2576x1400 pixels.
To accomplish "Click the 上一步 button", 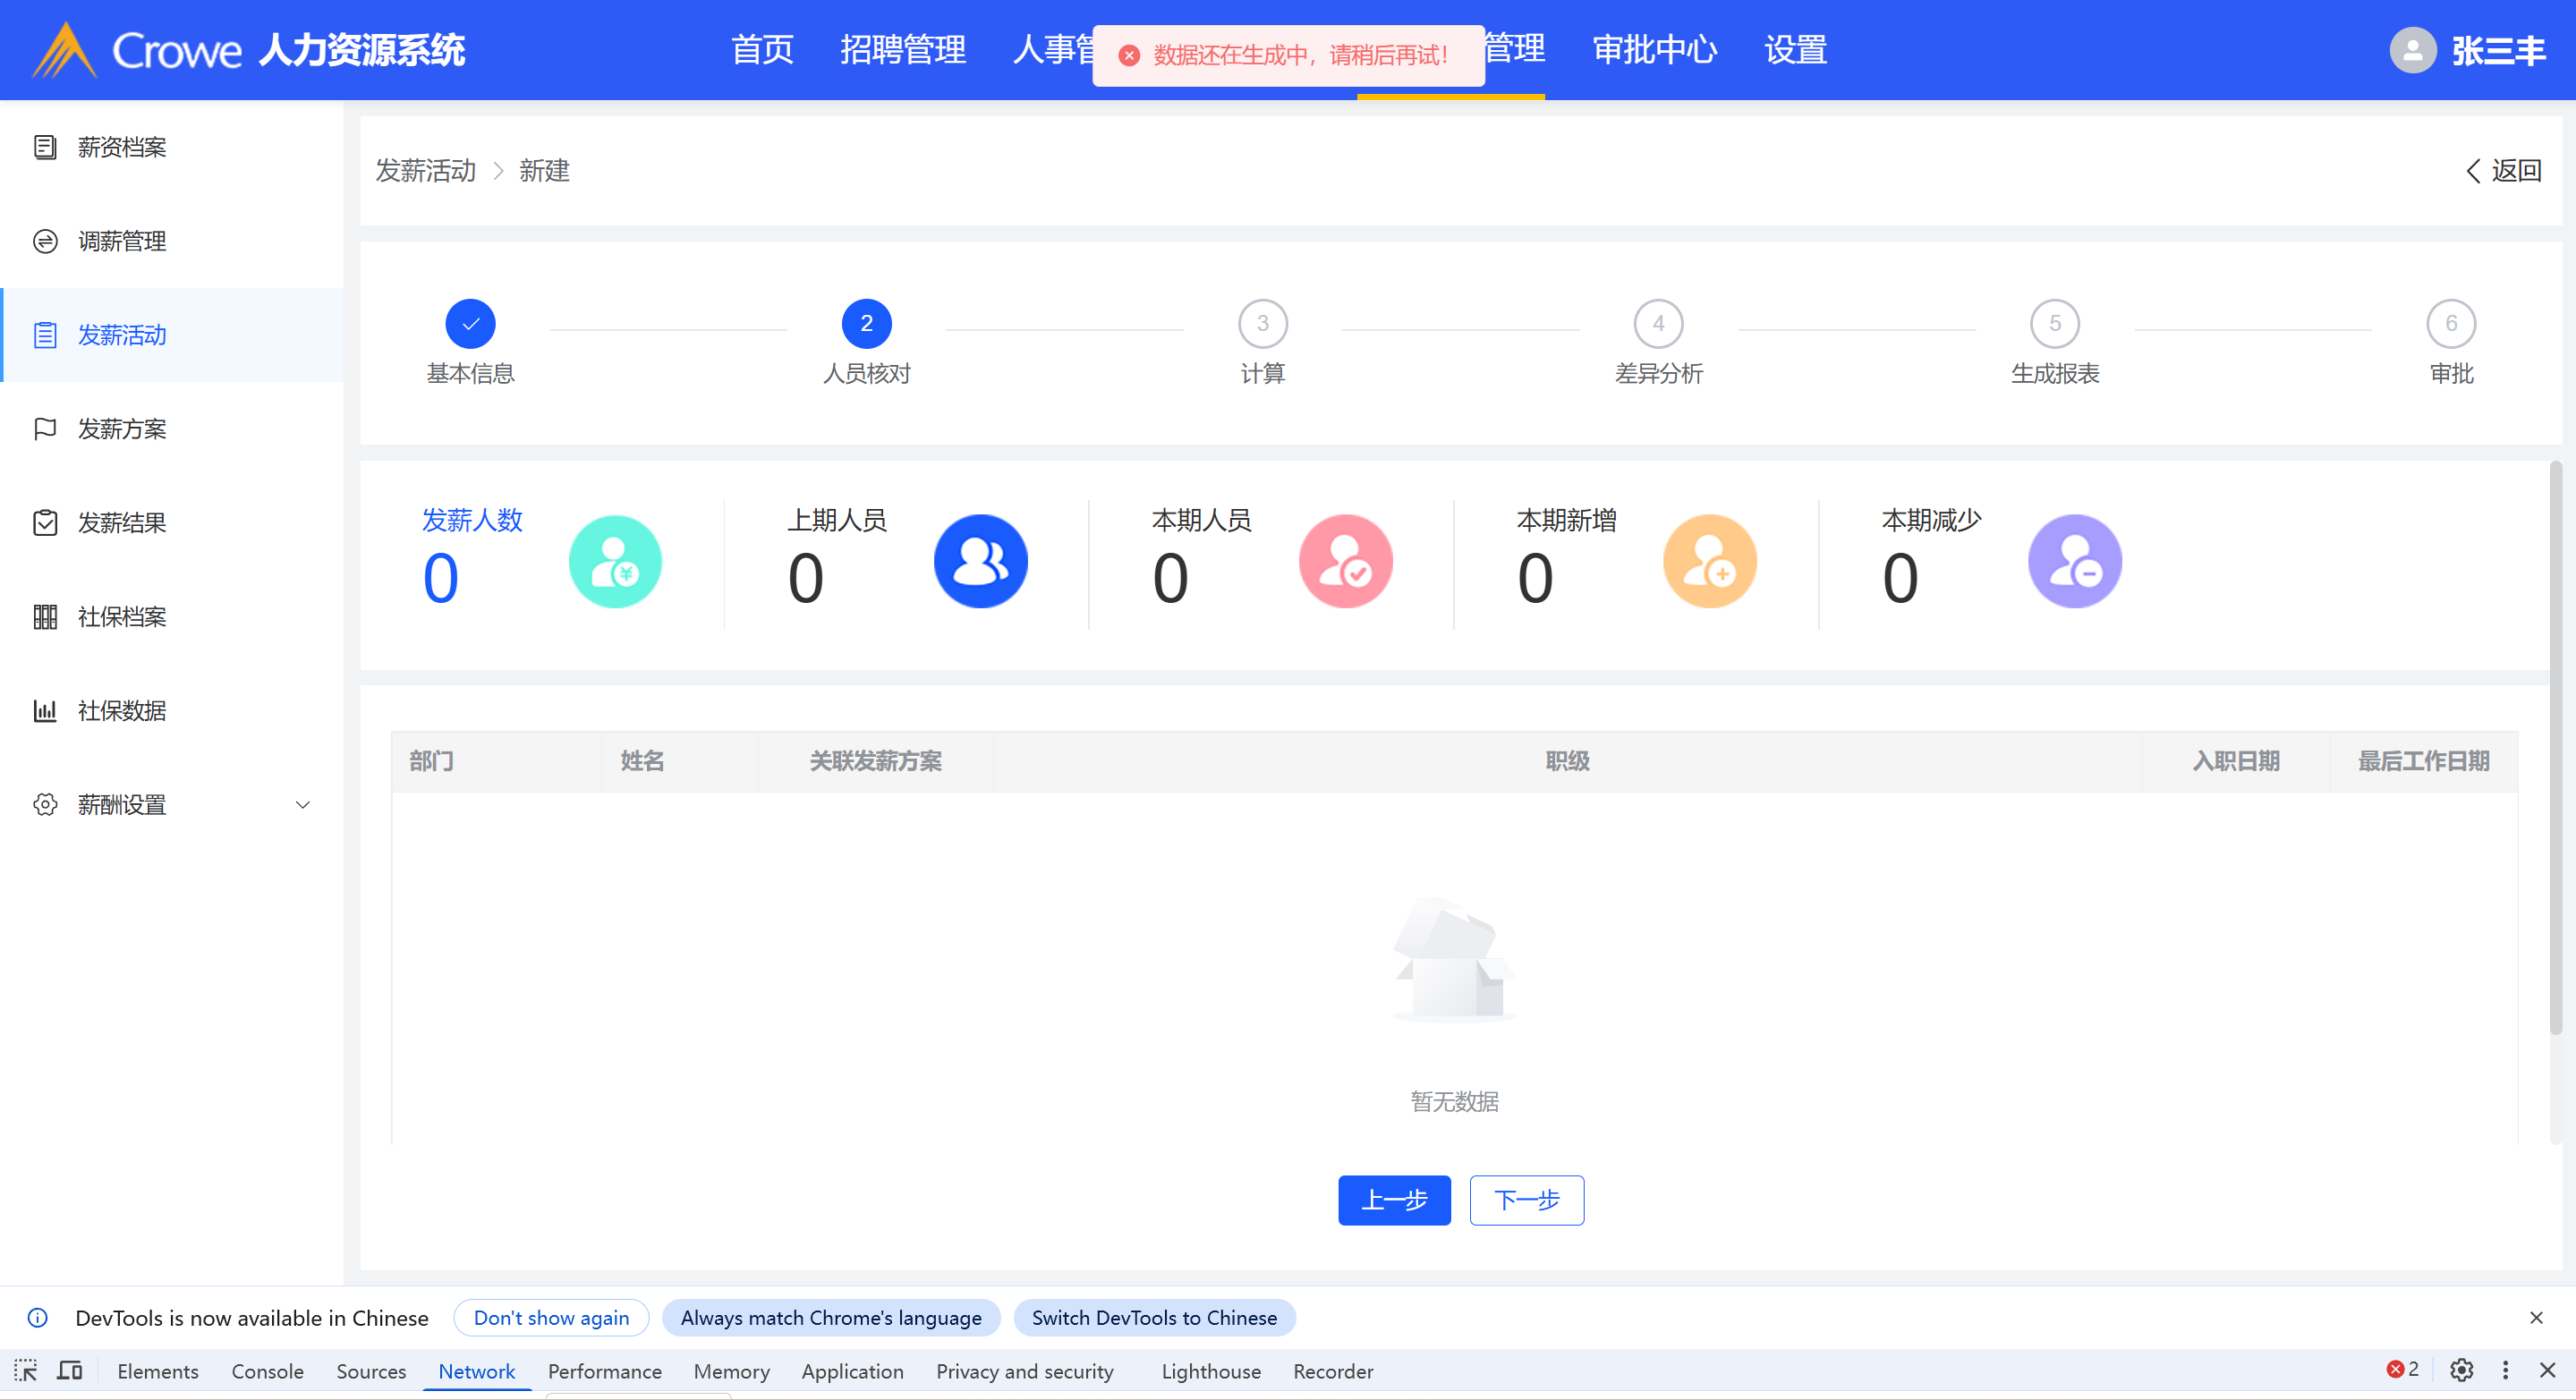I will click(x=1394, y=1200).
